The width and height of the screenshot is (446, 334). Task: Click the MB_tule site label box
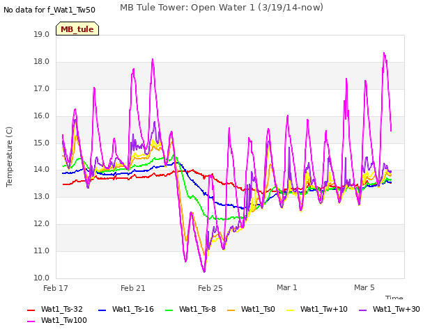(x=77, y=29)
